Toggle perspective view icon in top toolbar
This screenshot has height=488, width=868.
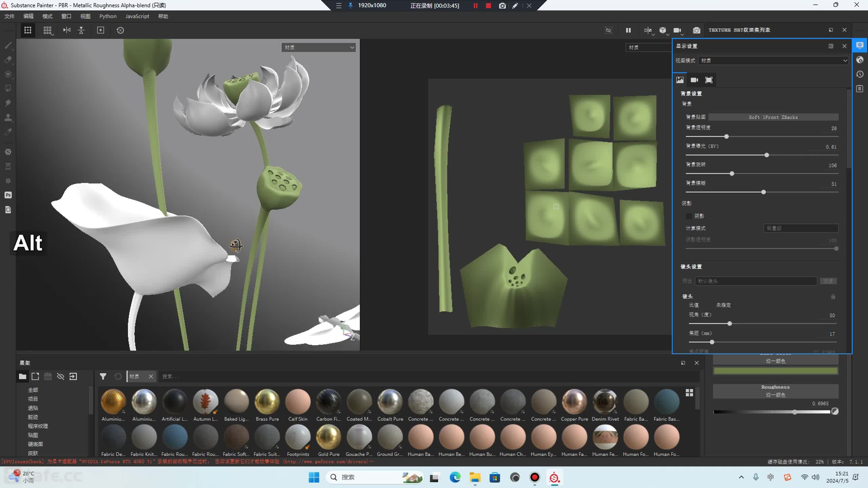pos(28,30)
